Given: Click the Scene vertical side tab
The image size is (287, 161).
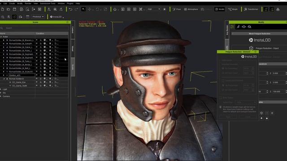Looking at the screenshot, I should click(73, 67).
